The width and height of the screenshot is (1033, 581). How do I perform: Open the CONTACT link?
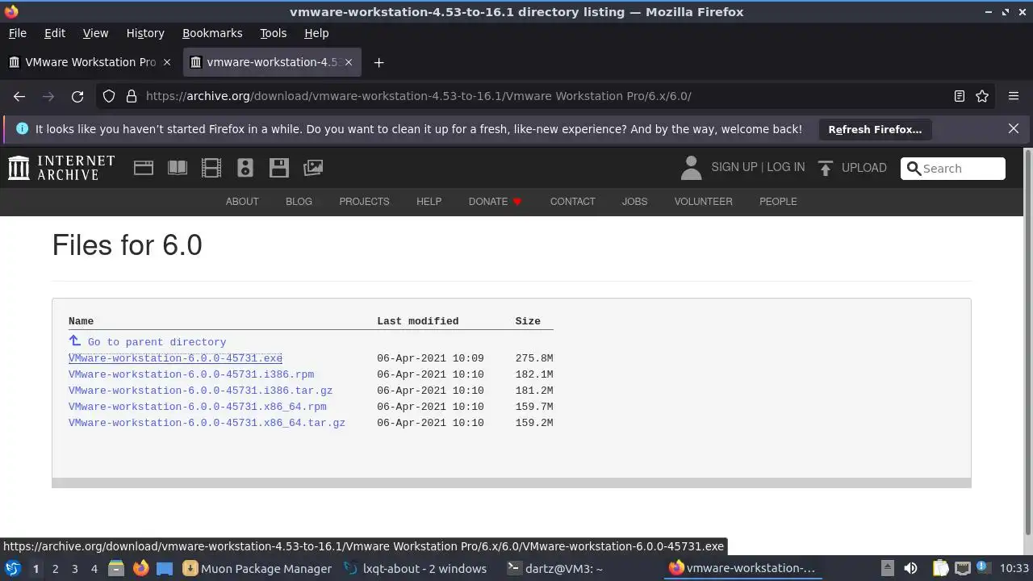coord(573,202)
